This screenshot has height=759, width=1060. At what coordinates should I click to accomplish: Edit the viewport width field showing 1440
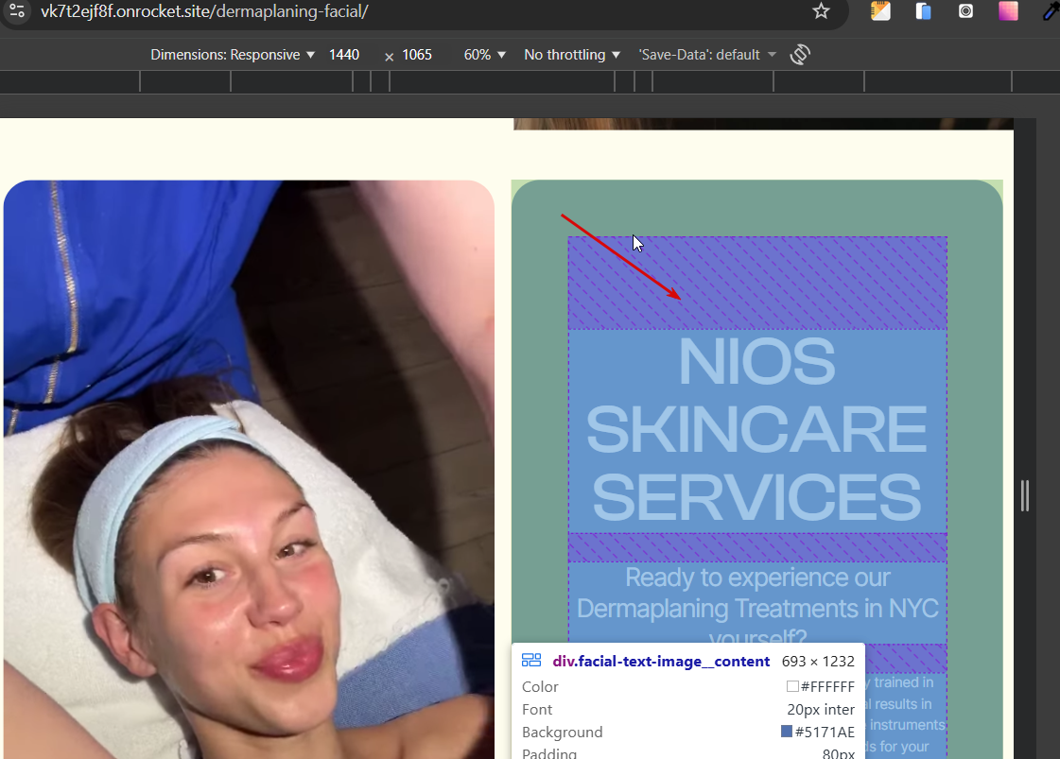344,55
